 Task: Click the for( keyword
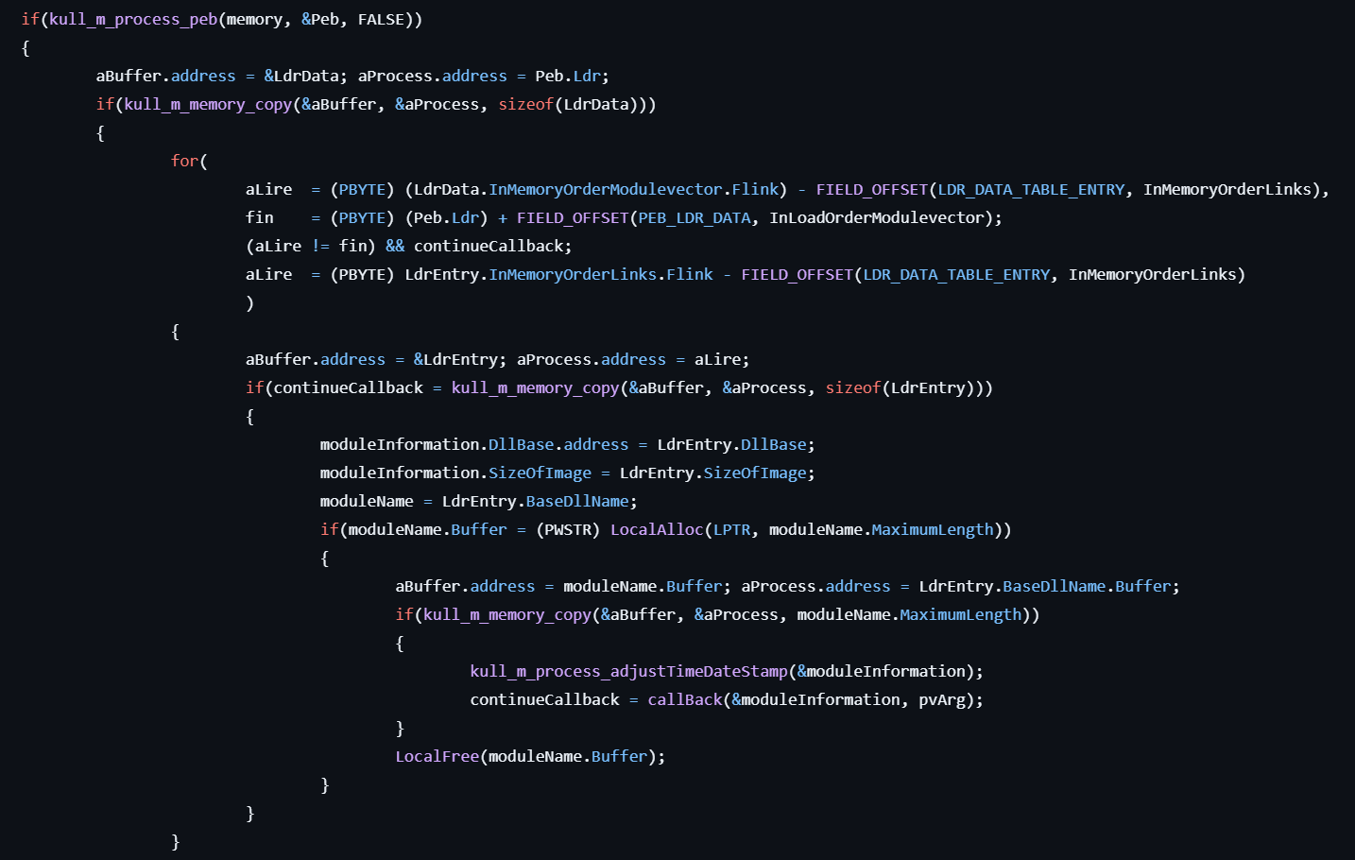coord(189,161)
